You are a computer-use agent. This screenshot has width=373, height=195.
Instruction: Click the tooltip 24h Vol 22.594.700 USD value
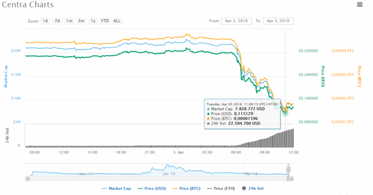(x=244, y=123)
